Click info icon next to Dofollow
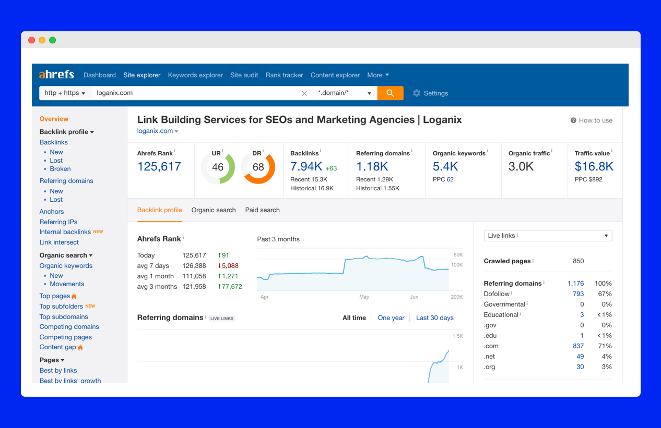The width and height of the screenshot is (661, 428). pyautogui.click(x=512, y=293)
